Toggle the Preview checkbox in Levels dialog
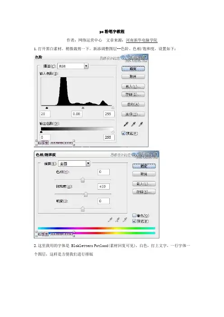 point(123,133)
